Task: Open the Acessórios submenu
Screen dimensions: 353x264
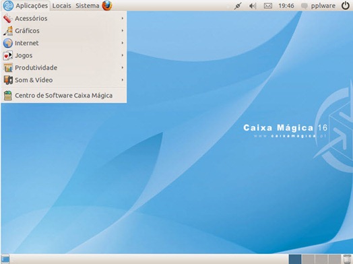Action: [x=64, y=18]
